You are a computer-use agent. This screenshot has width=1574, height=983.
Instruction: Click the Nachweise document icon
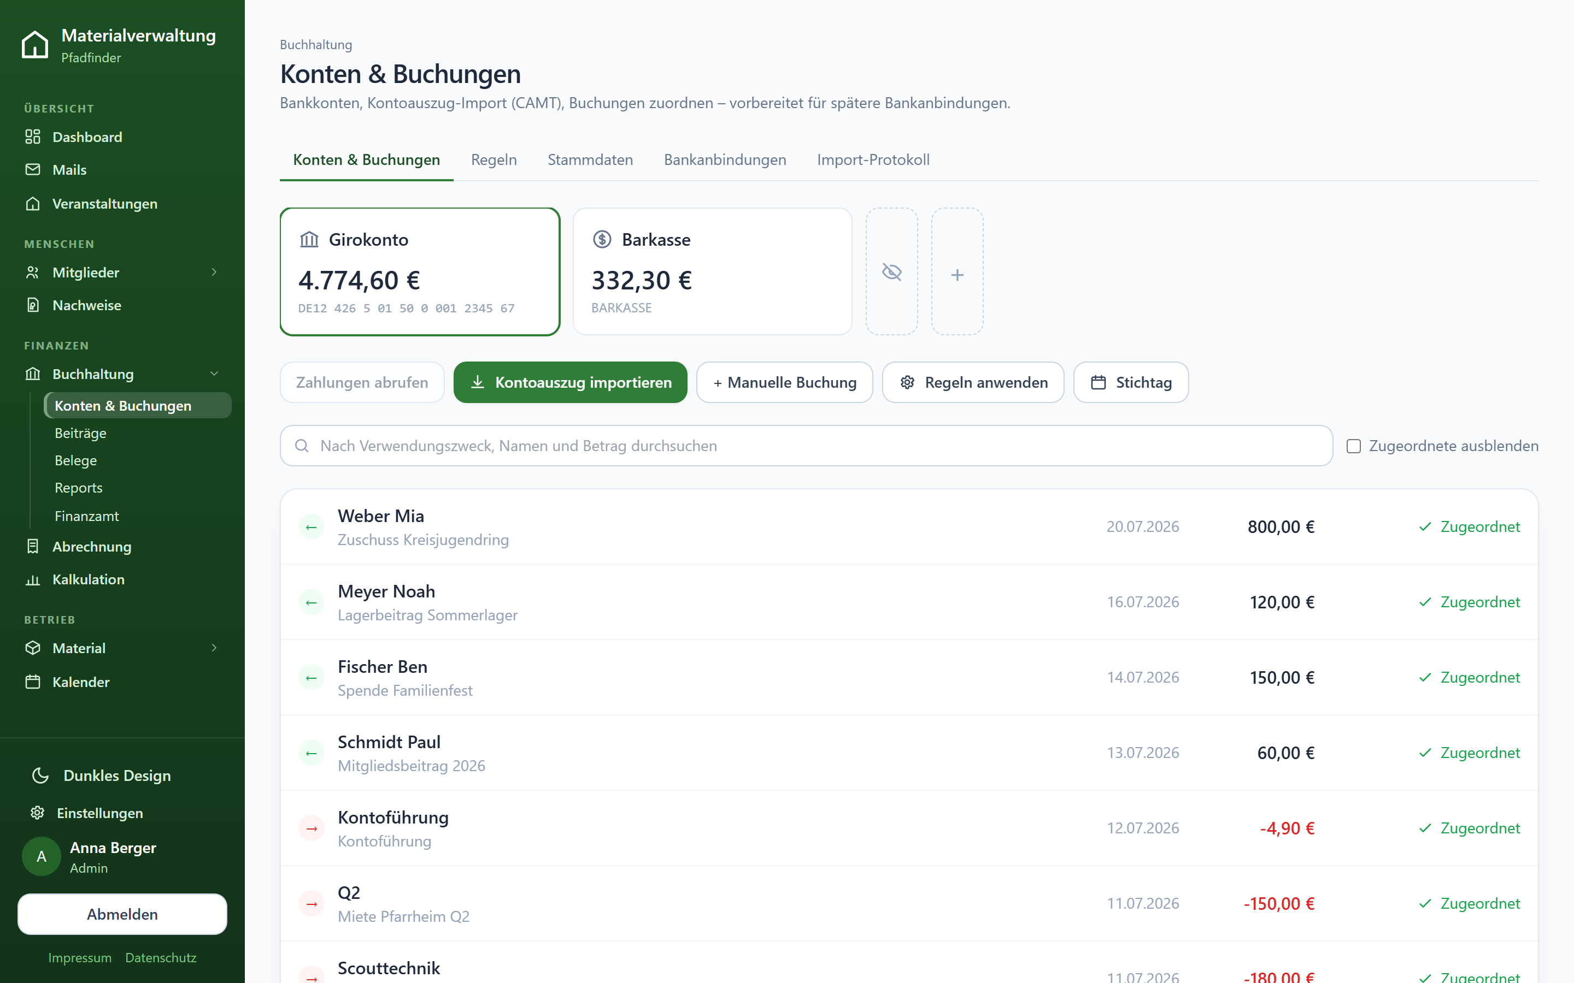(x=33, y=305)
